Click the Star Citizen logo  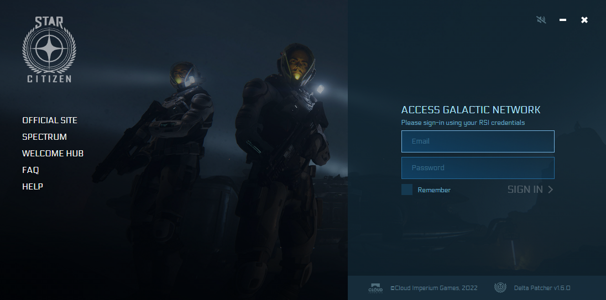point(49,49)
